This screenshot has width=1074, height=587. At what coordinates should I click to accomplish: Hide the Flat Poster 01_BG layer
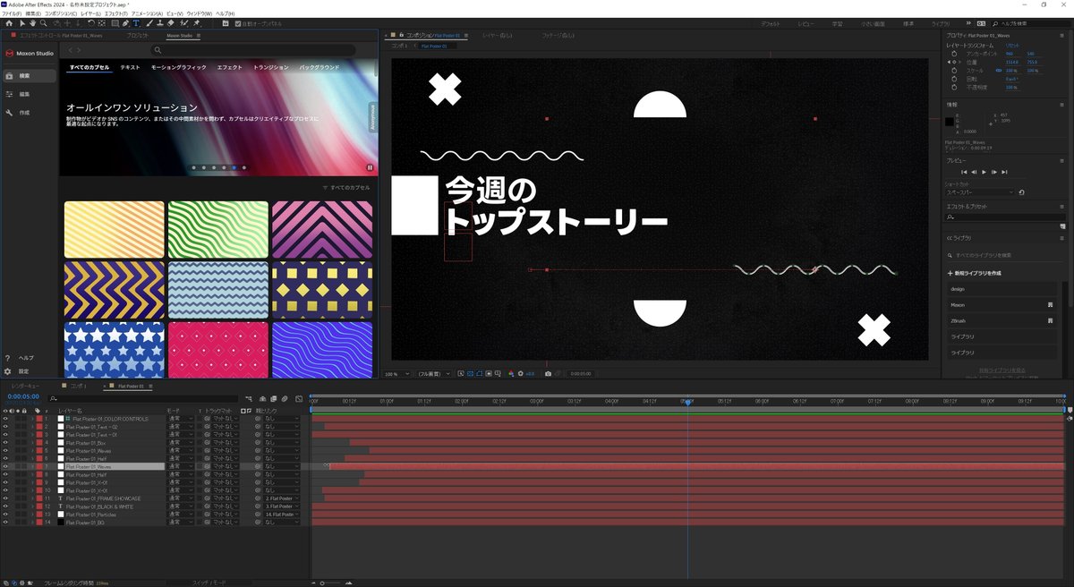pos(6,523)
